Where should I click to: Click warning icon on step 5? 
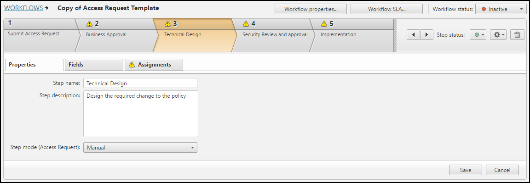tap(324, 23)
